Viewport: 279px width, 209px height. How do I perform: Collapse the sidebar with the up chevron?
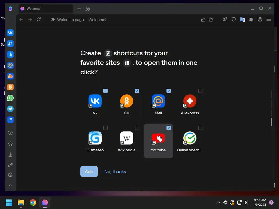(x=10, y=186)
